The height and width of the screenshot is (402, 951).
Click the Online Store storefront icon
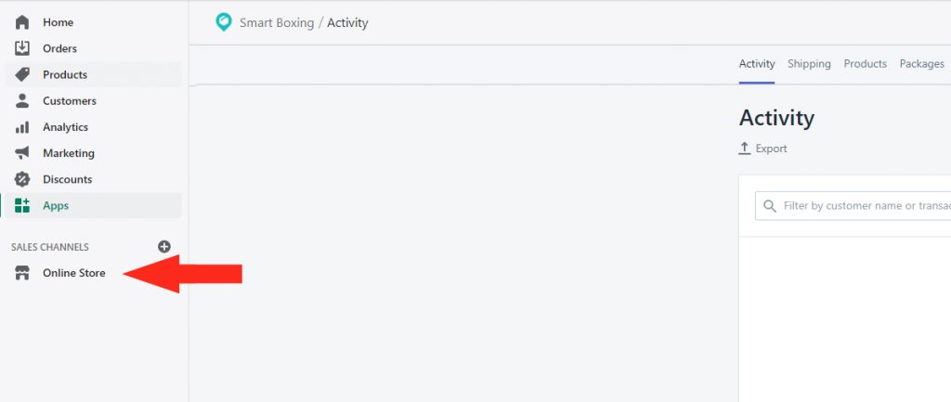point(22,273)
